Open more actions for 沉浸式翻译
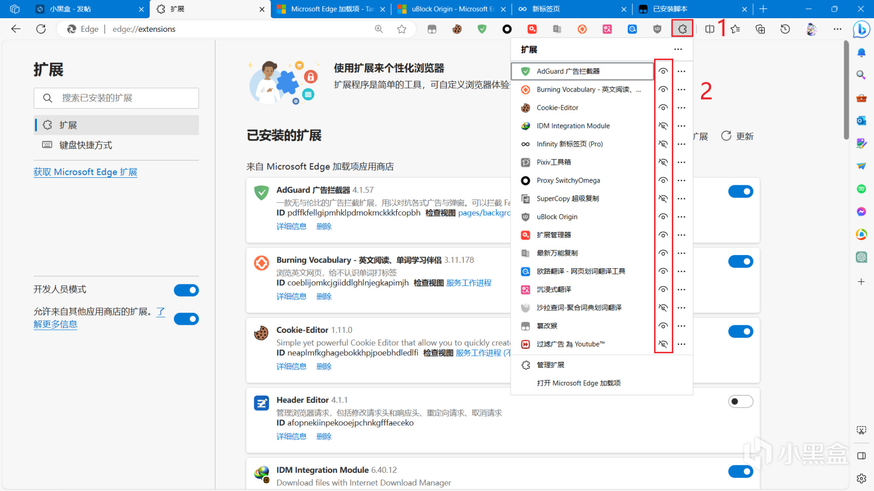 [682, 289]
